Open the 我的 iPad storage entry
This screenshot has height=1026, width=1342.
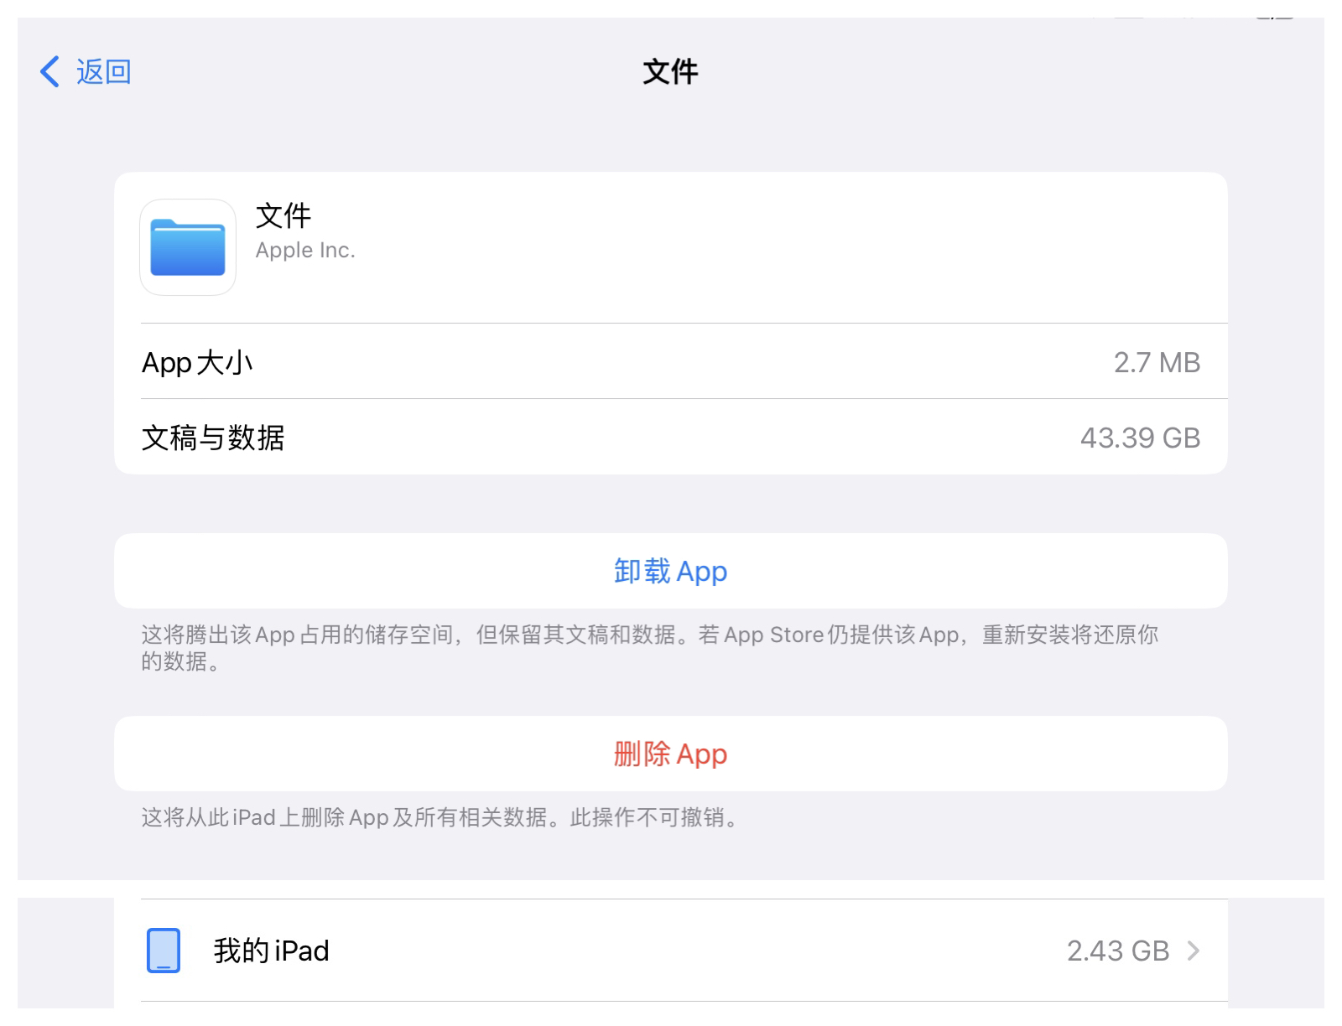coord(271,951)
